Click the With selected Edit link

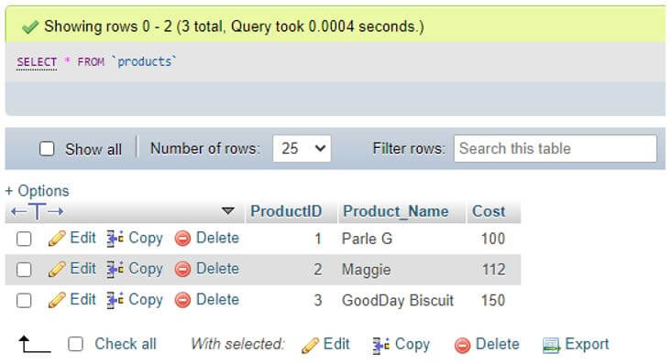[336, 344]
